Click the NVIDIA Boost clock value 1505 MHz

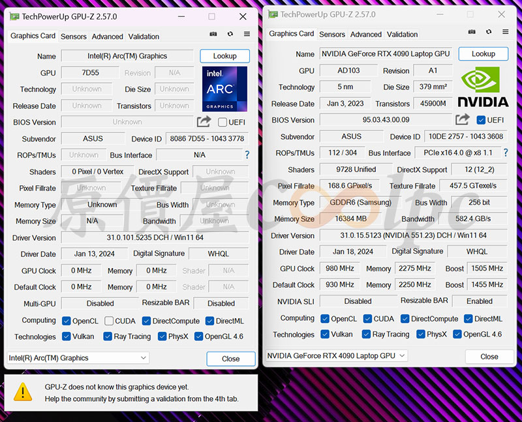click(x=487, y=268)
